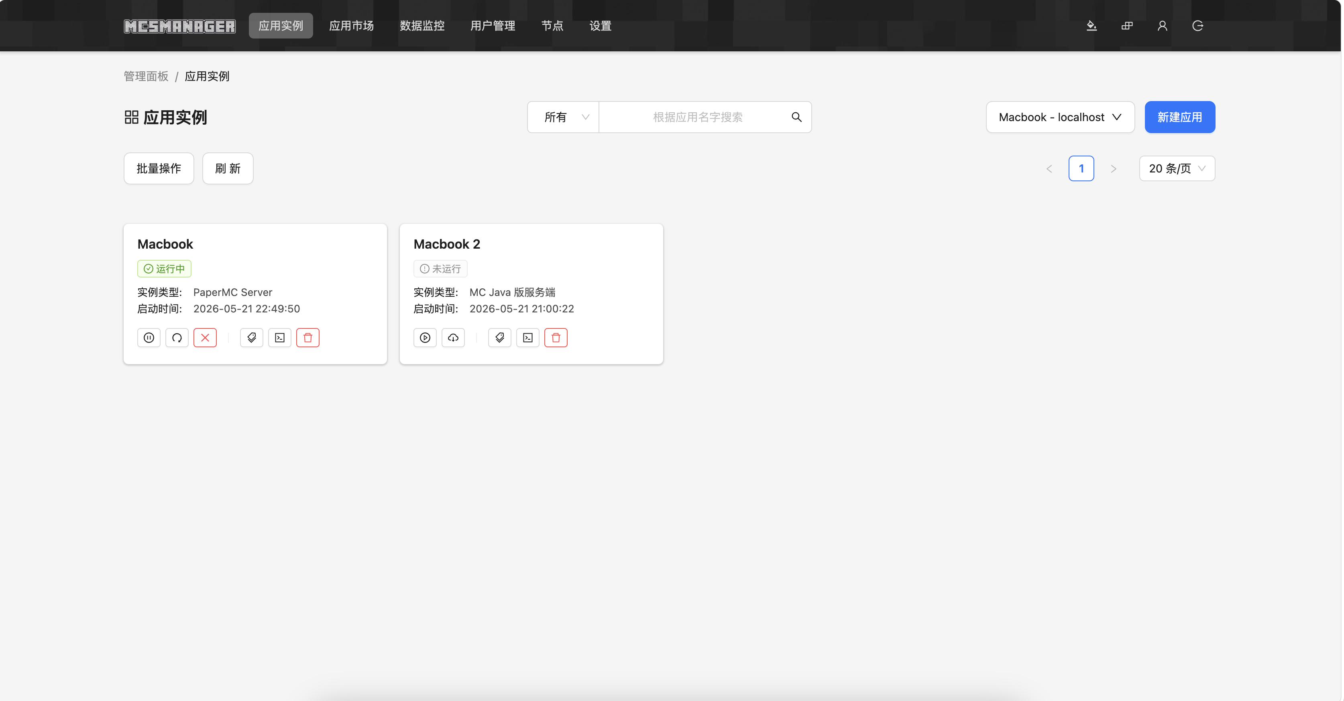This screenshot has height=701, width=1344.
Task: Click the PaperMC Server type text
Action: [x=233, y=292]
